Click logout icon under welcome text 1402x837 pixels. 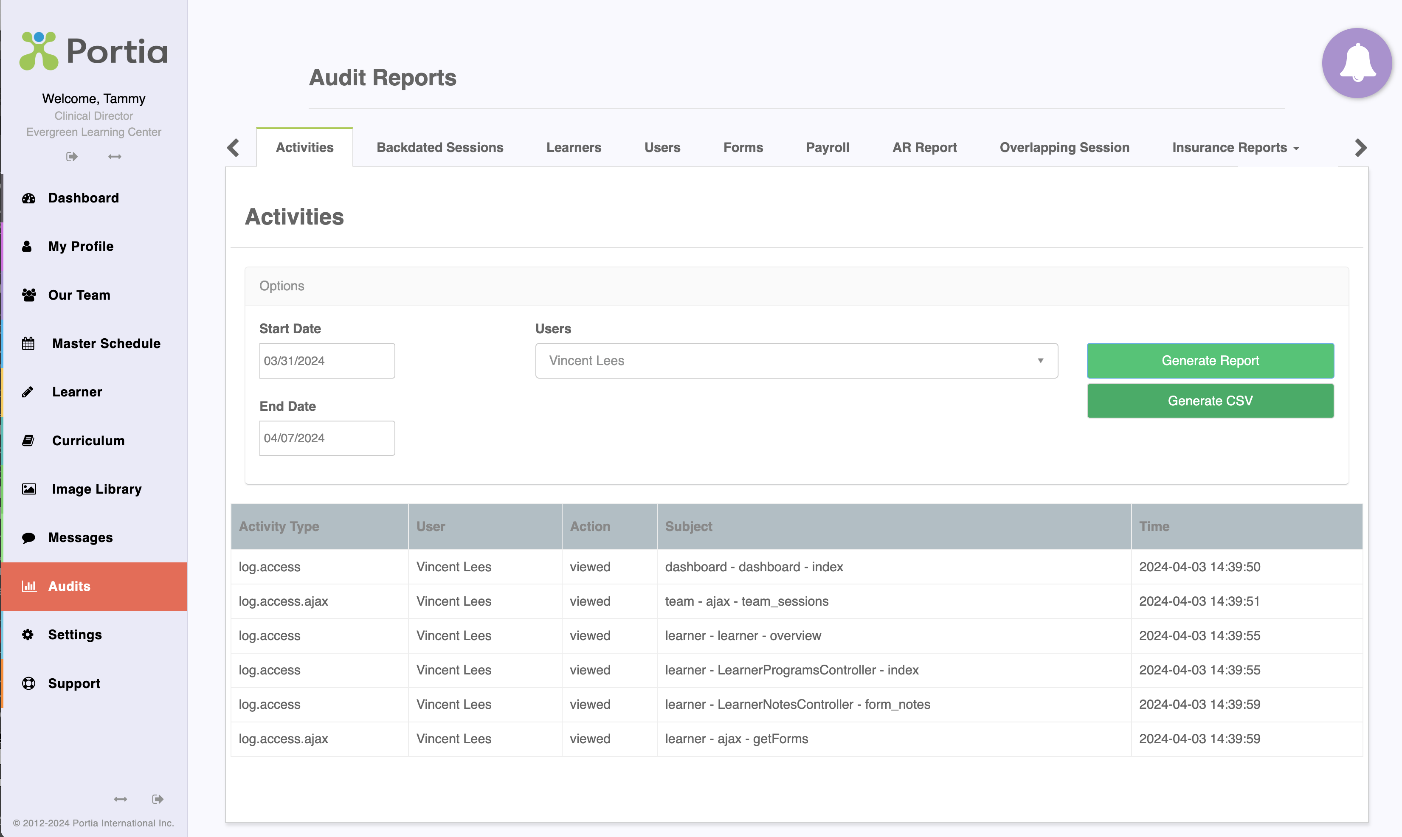72,157
